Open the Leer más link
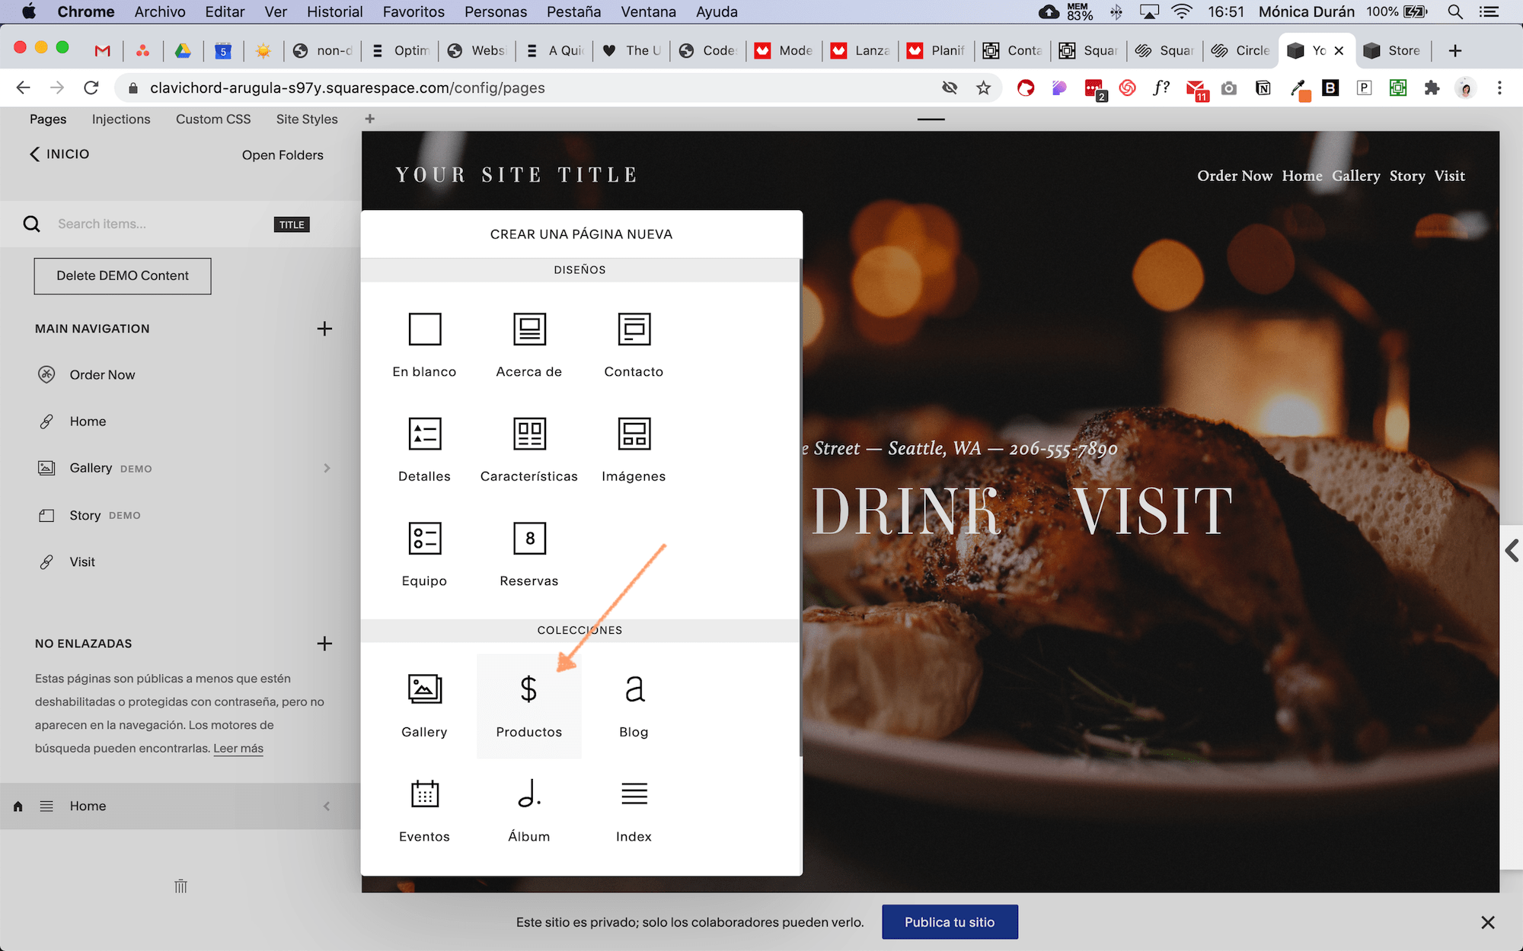This screenshot has width=1523, height=951. 238,749
